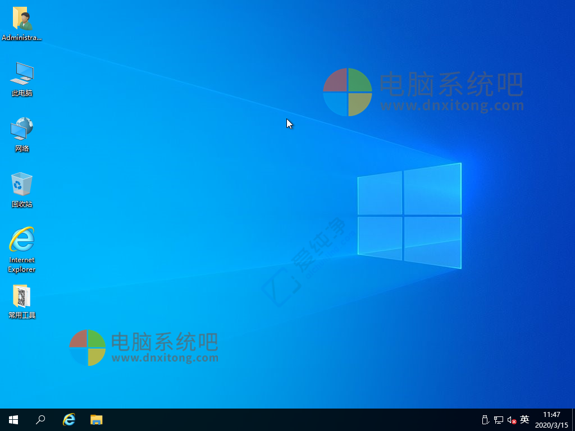The height and width of the screenshot is (431, 575).
Task: Select the 此电脑 desktop icon
Action: pyautogui.click(x=22, y=79)
